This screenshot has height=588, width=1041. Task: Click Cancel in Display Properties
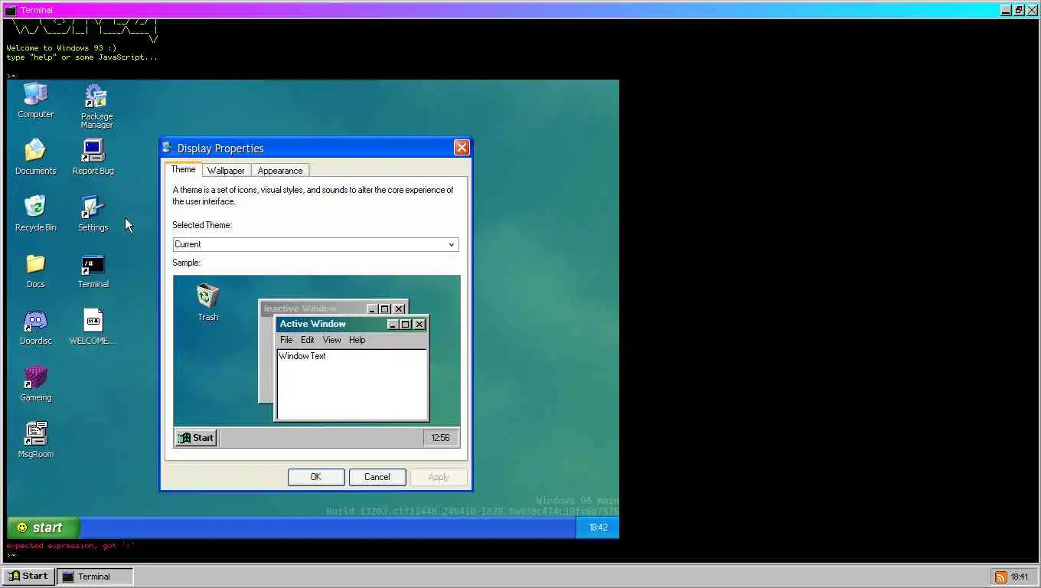tap(377, 477)
